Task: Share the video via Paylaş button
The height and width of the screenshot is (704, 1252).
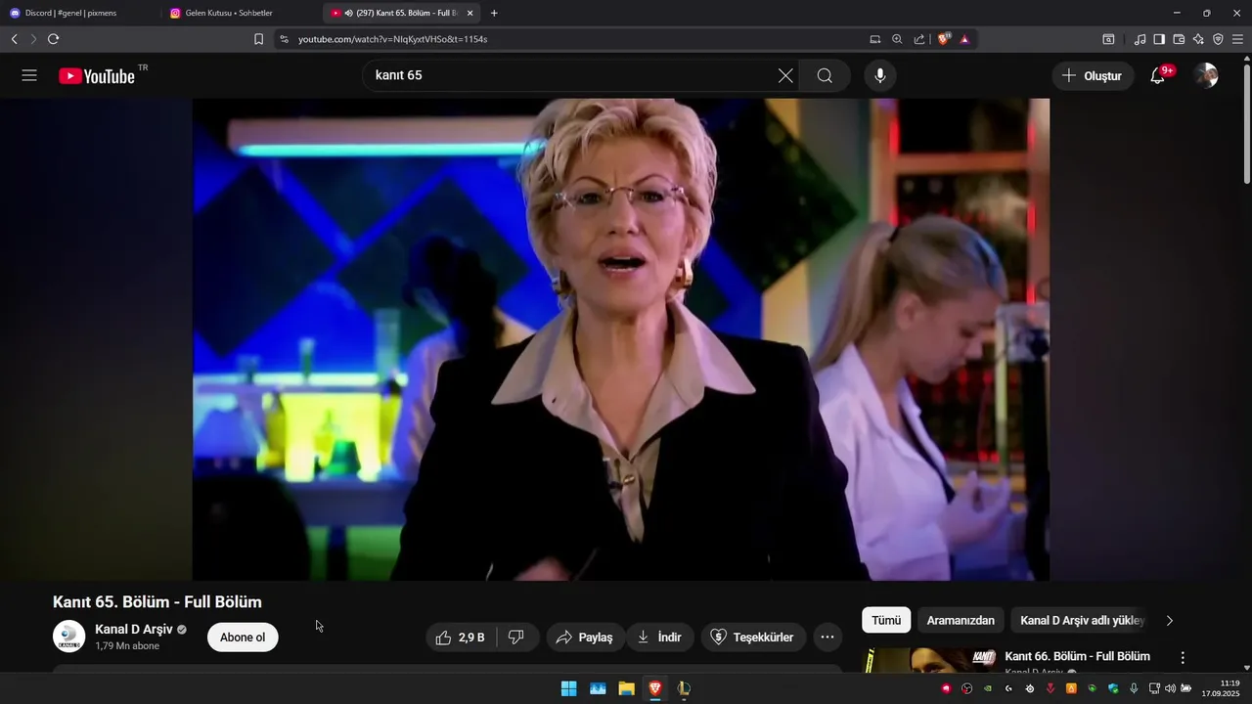Action: (584, 637)
